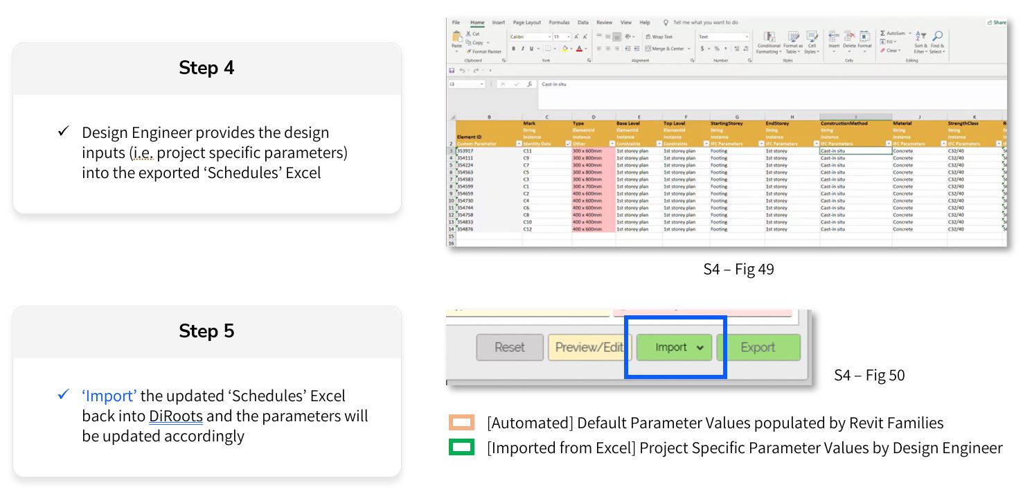The height and width of the screenshot is (492, 1032).
Task: Toggle Wrap Text in the Alignment group
Action: (x=658, y=37)
